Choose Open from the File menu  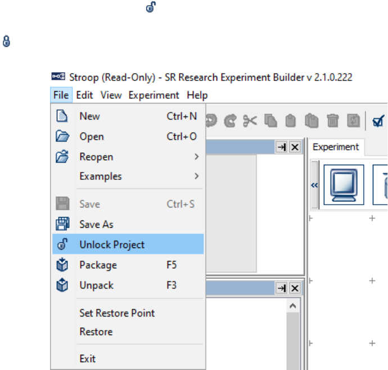tap(128, 137)
